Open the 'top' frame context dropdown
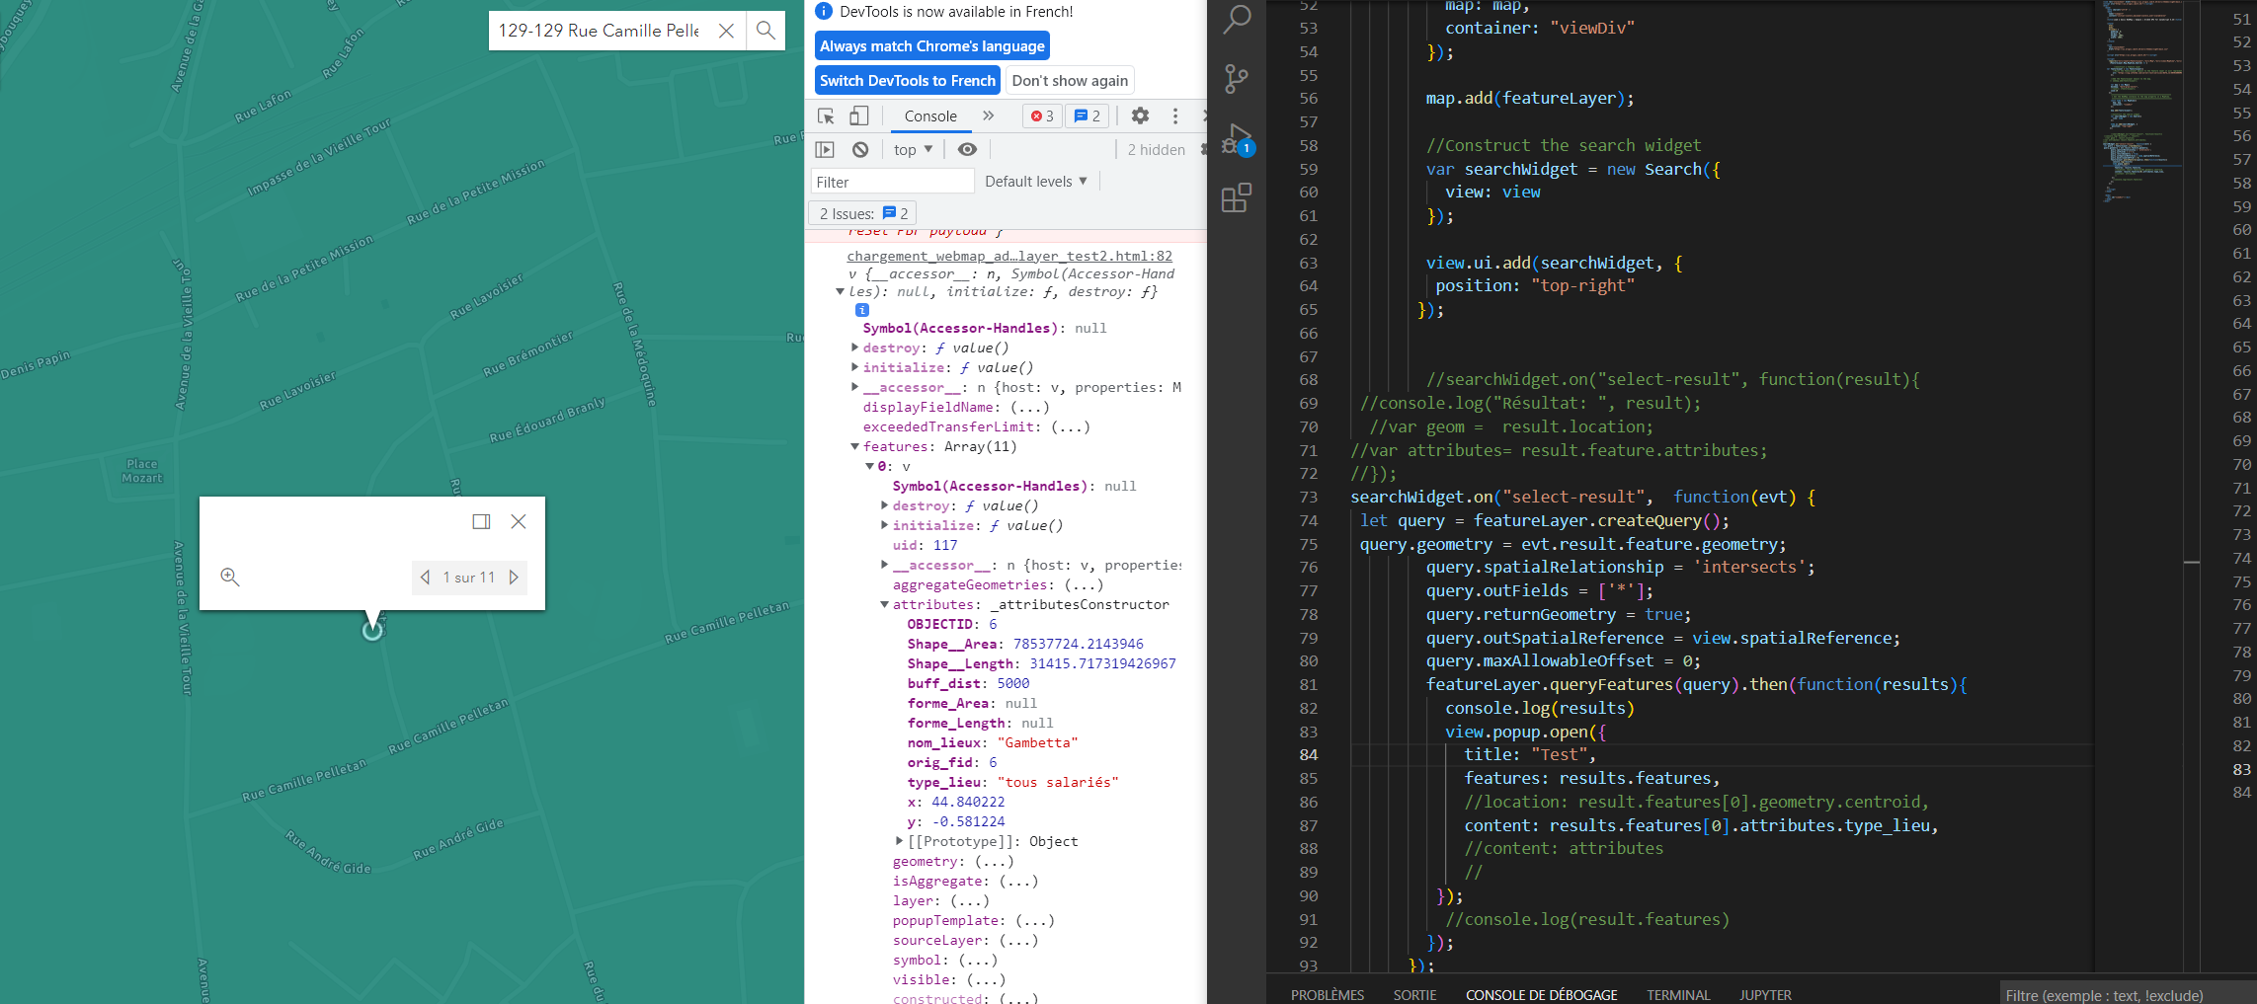 [911, 149]
